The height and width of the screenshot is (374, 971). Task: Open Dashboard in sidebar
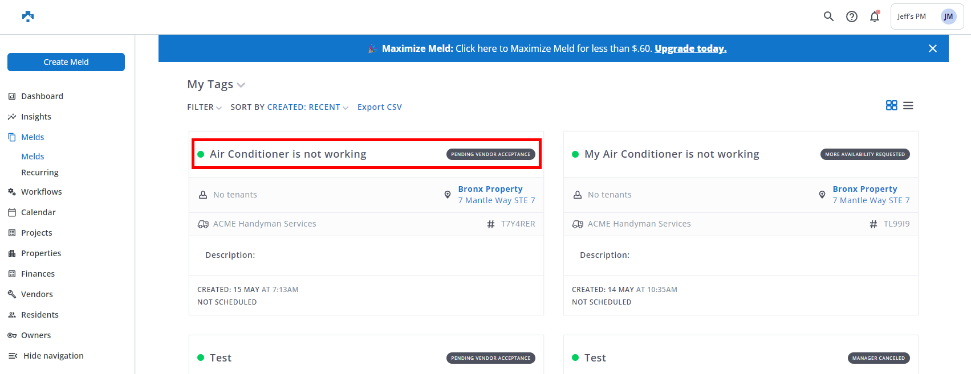tap(42, 96)
